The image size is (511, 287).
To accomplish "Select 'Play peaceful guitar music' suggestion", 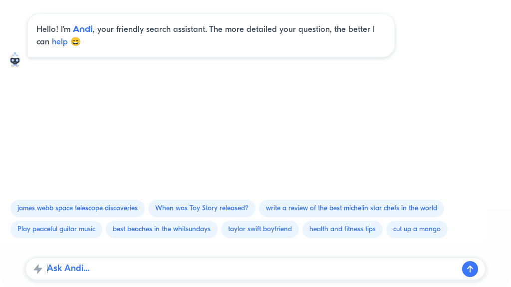I will 56,229.
